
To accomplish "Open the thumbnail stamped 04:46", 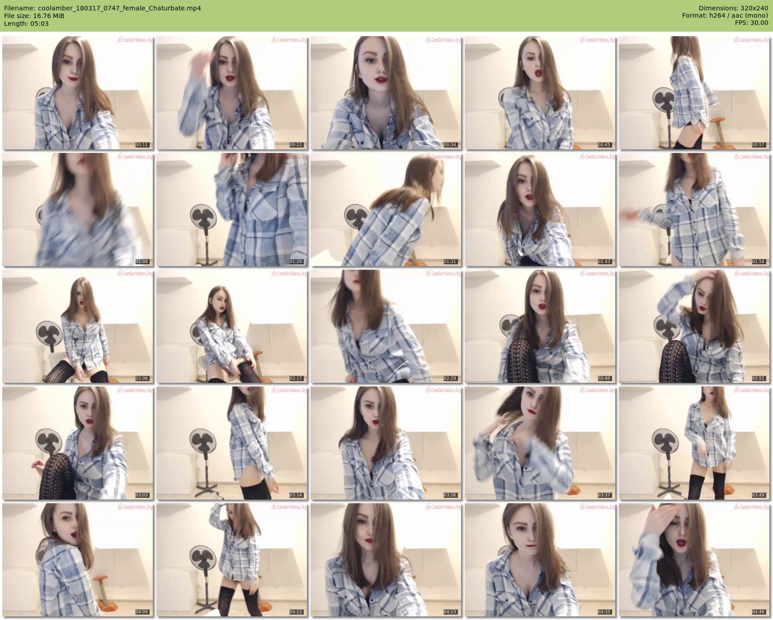I will (x=694, y=560).
